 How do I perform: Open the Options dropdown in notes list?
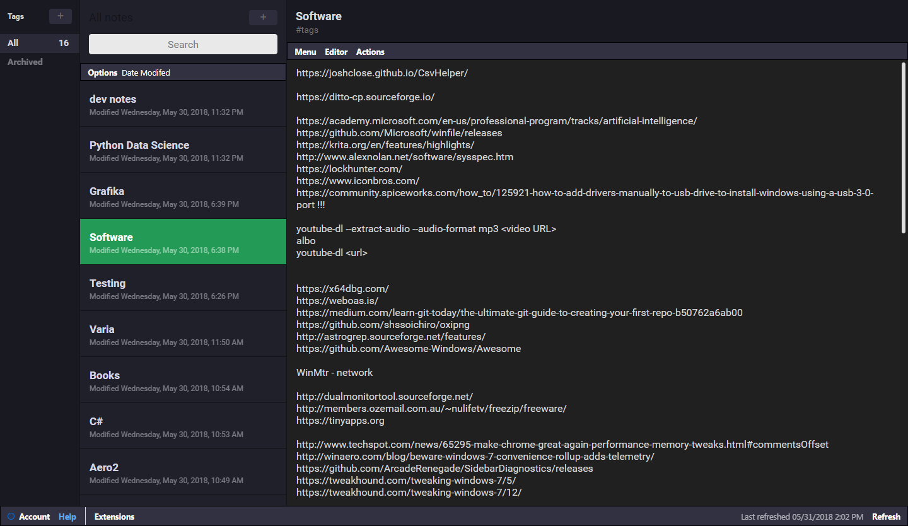coord(103,73)
